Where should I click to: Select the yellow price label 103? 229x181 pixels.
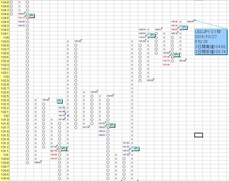[5, 77]
